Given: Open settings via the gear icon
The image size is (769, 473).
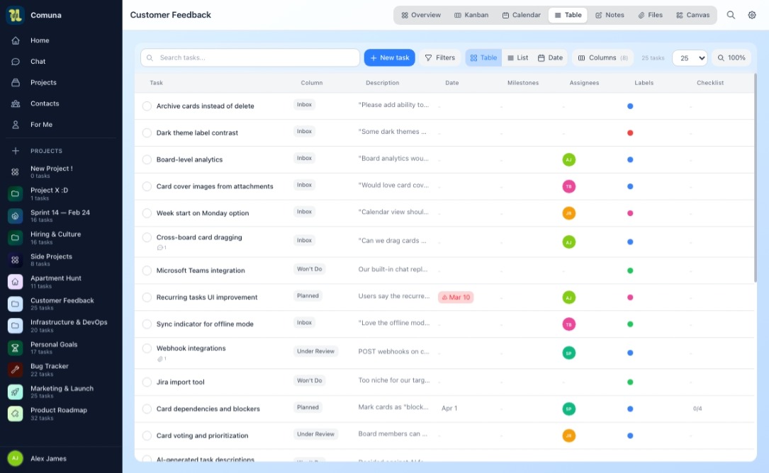Looking at the screenshot, I should pos(752,15).
